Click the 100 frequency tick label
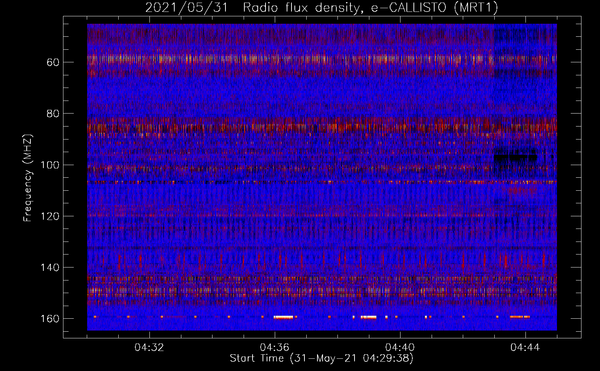The height and width of the screenshot is (371, 600). [50, 165]
